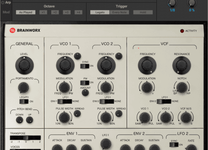
Task: Select the +2 octave button
Action: click(55, 12)
